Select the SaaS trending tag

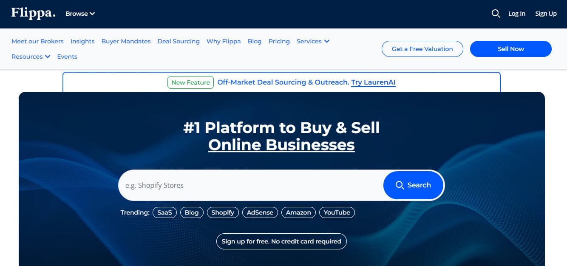click(x=164, y=212)
